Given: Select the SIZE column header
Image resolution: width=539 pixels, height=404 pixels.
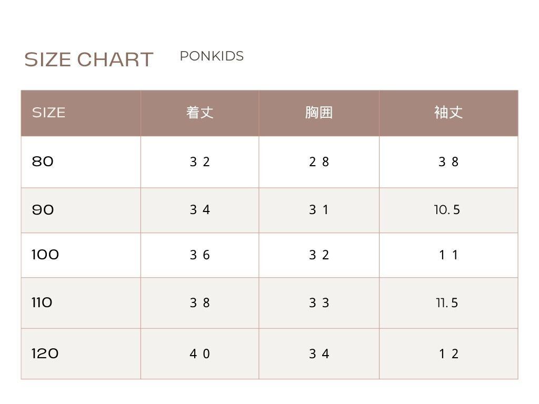Looking at the screenshot, I should [x=48, y=113].
